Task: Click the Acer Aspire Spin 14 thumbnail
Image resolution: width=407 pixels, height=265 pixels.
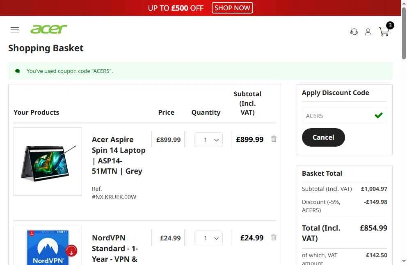Action: (x=48, y=161)
